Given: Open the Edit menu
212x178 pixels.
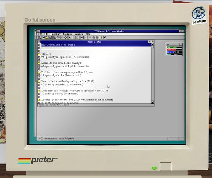Looking at the screenshot, I should 46,34.
